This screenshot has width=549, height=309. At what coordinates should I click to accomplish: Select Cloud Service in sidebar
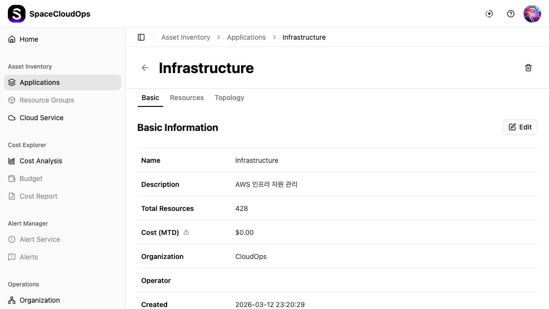tap(41, 118)
